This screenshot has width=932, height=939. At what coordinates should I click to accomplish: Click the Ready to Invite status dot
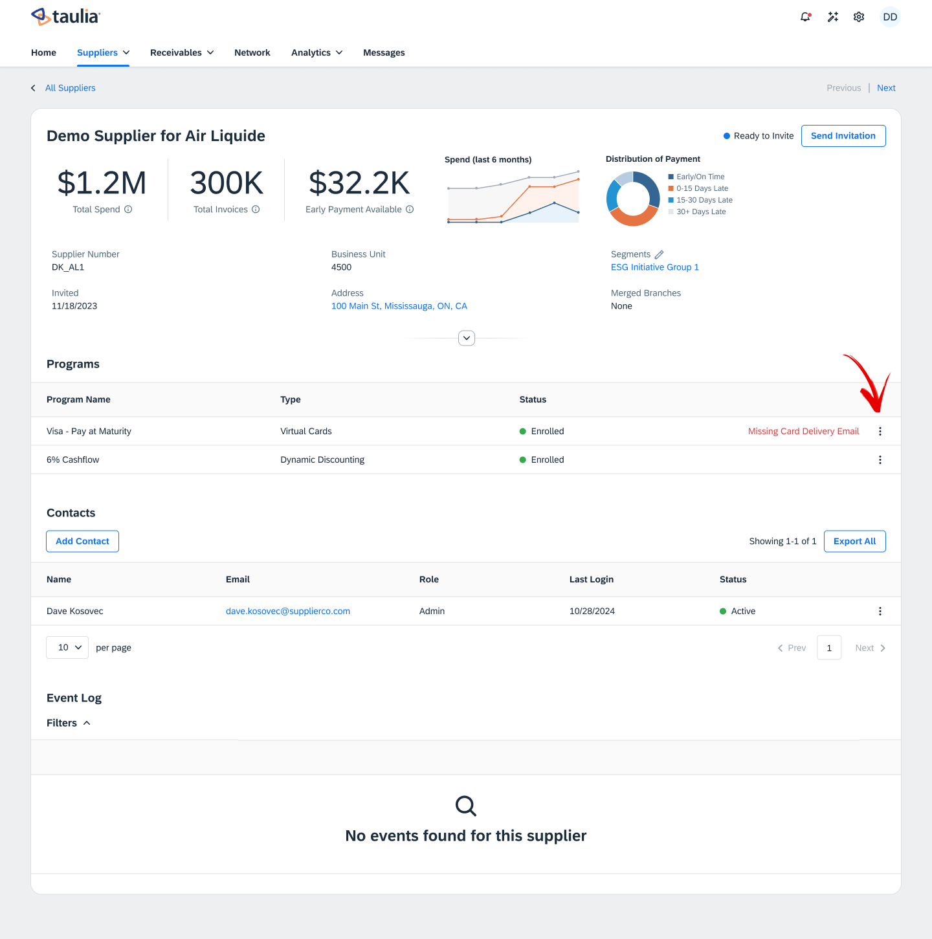point(727,136)
